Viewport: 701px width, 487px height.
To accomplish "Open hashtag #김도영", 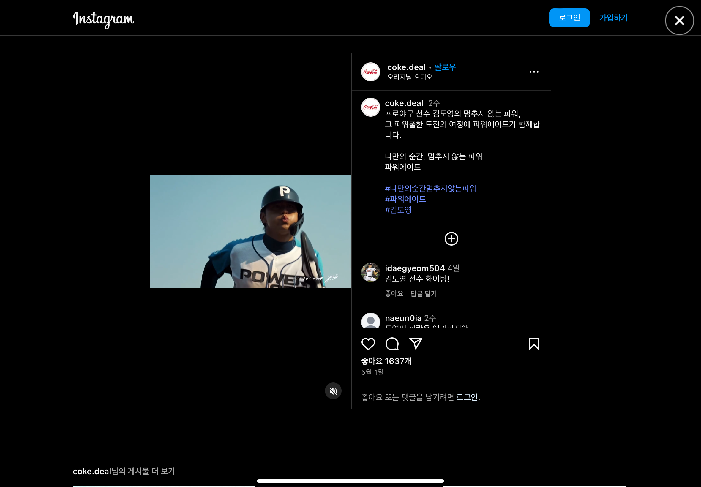I will point(398,210).
